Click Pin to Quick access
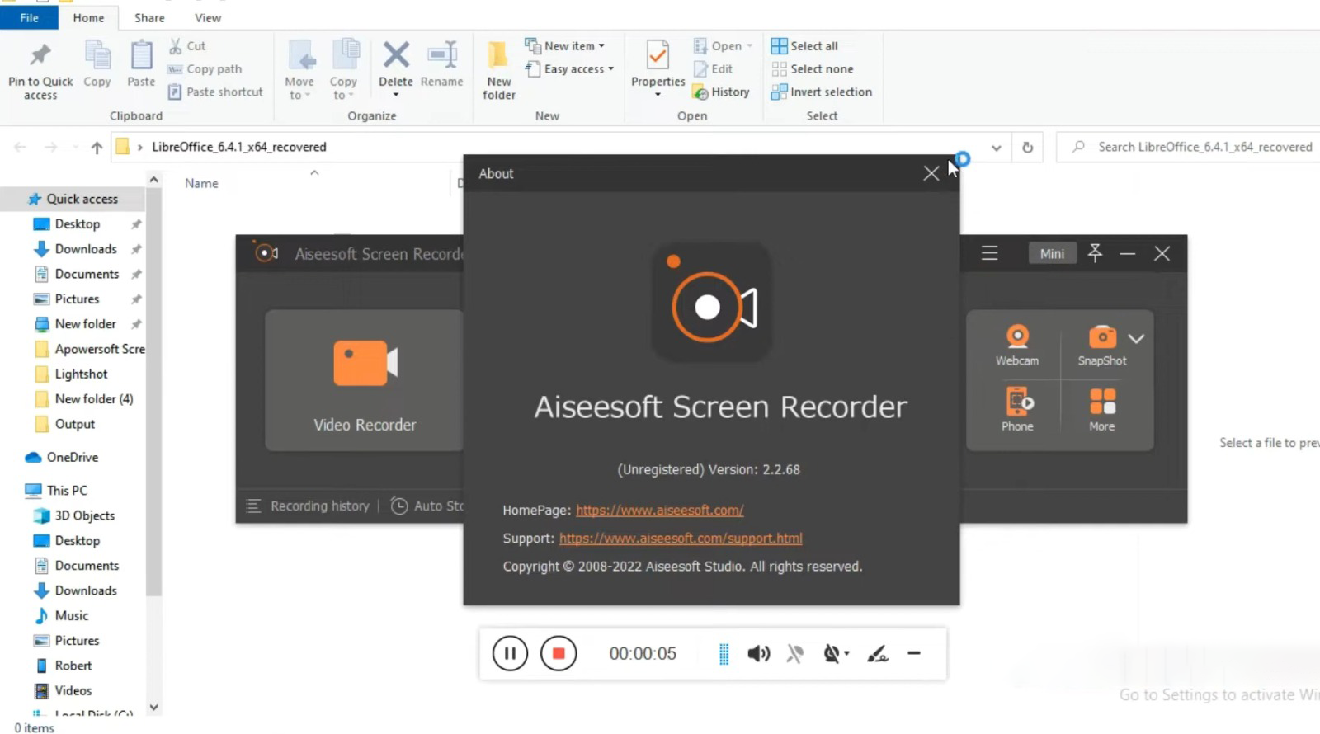The height and width of the screenshot is (734, 1320). 40,71
